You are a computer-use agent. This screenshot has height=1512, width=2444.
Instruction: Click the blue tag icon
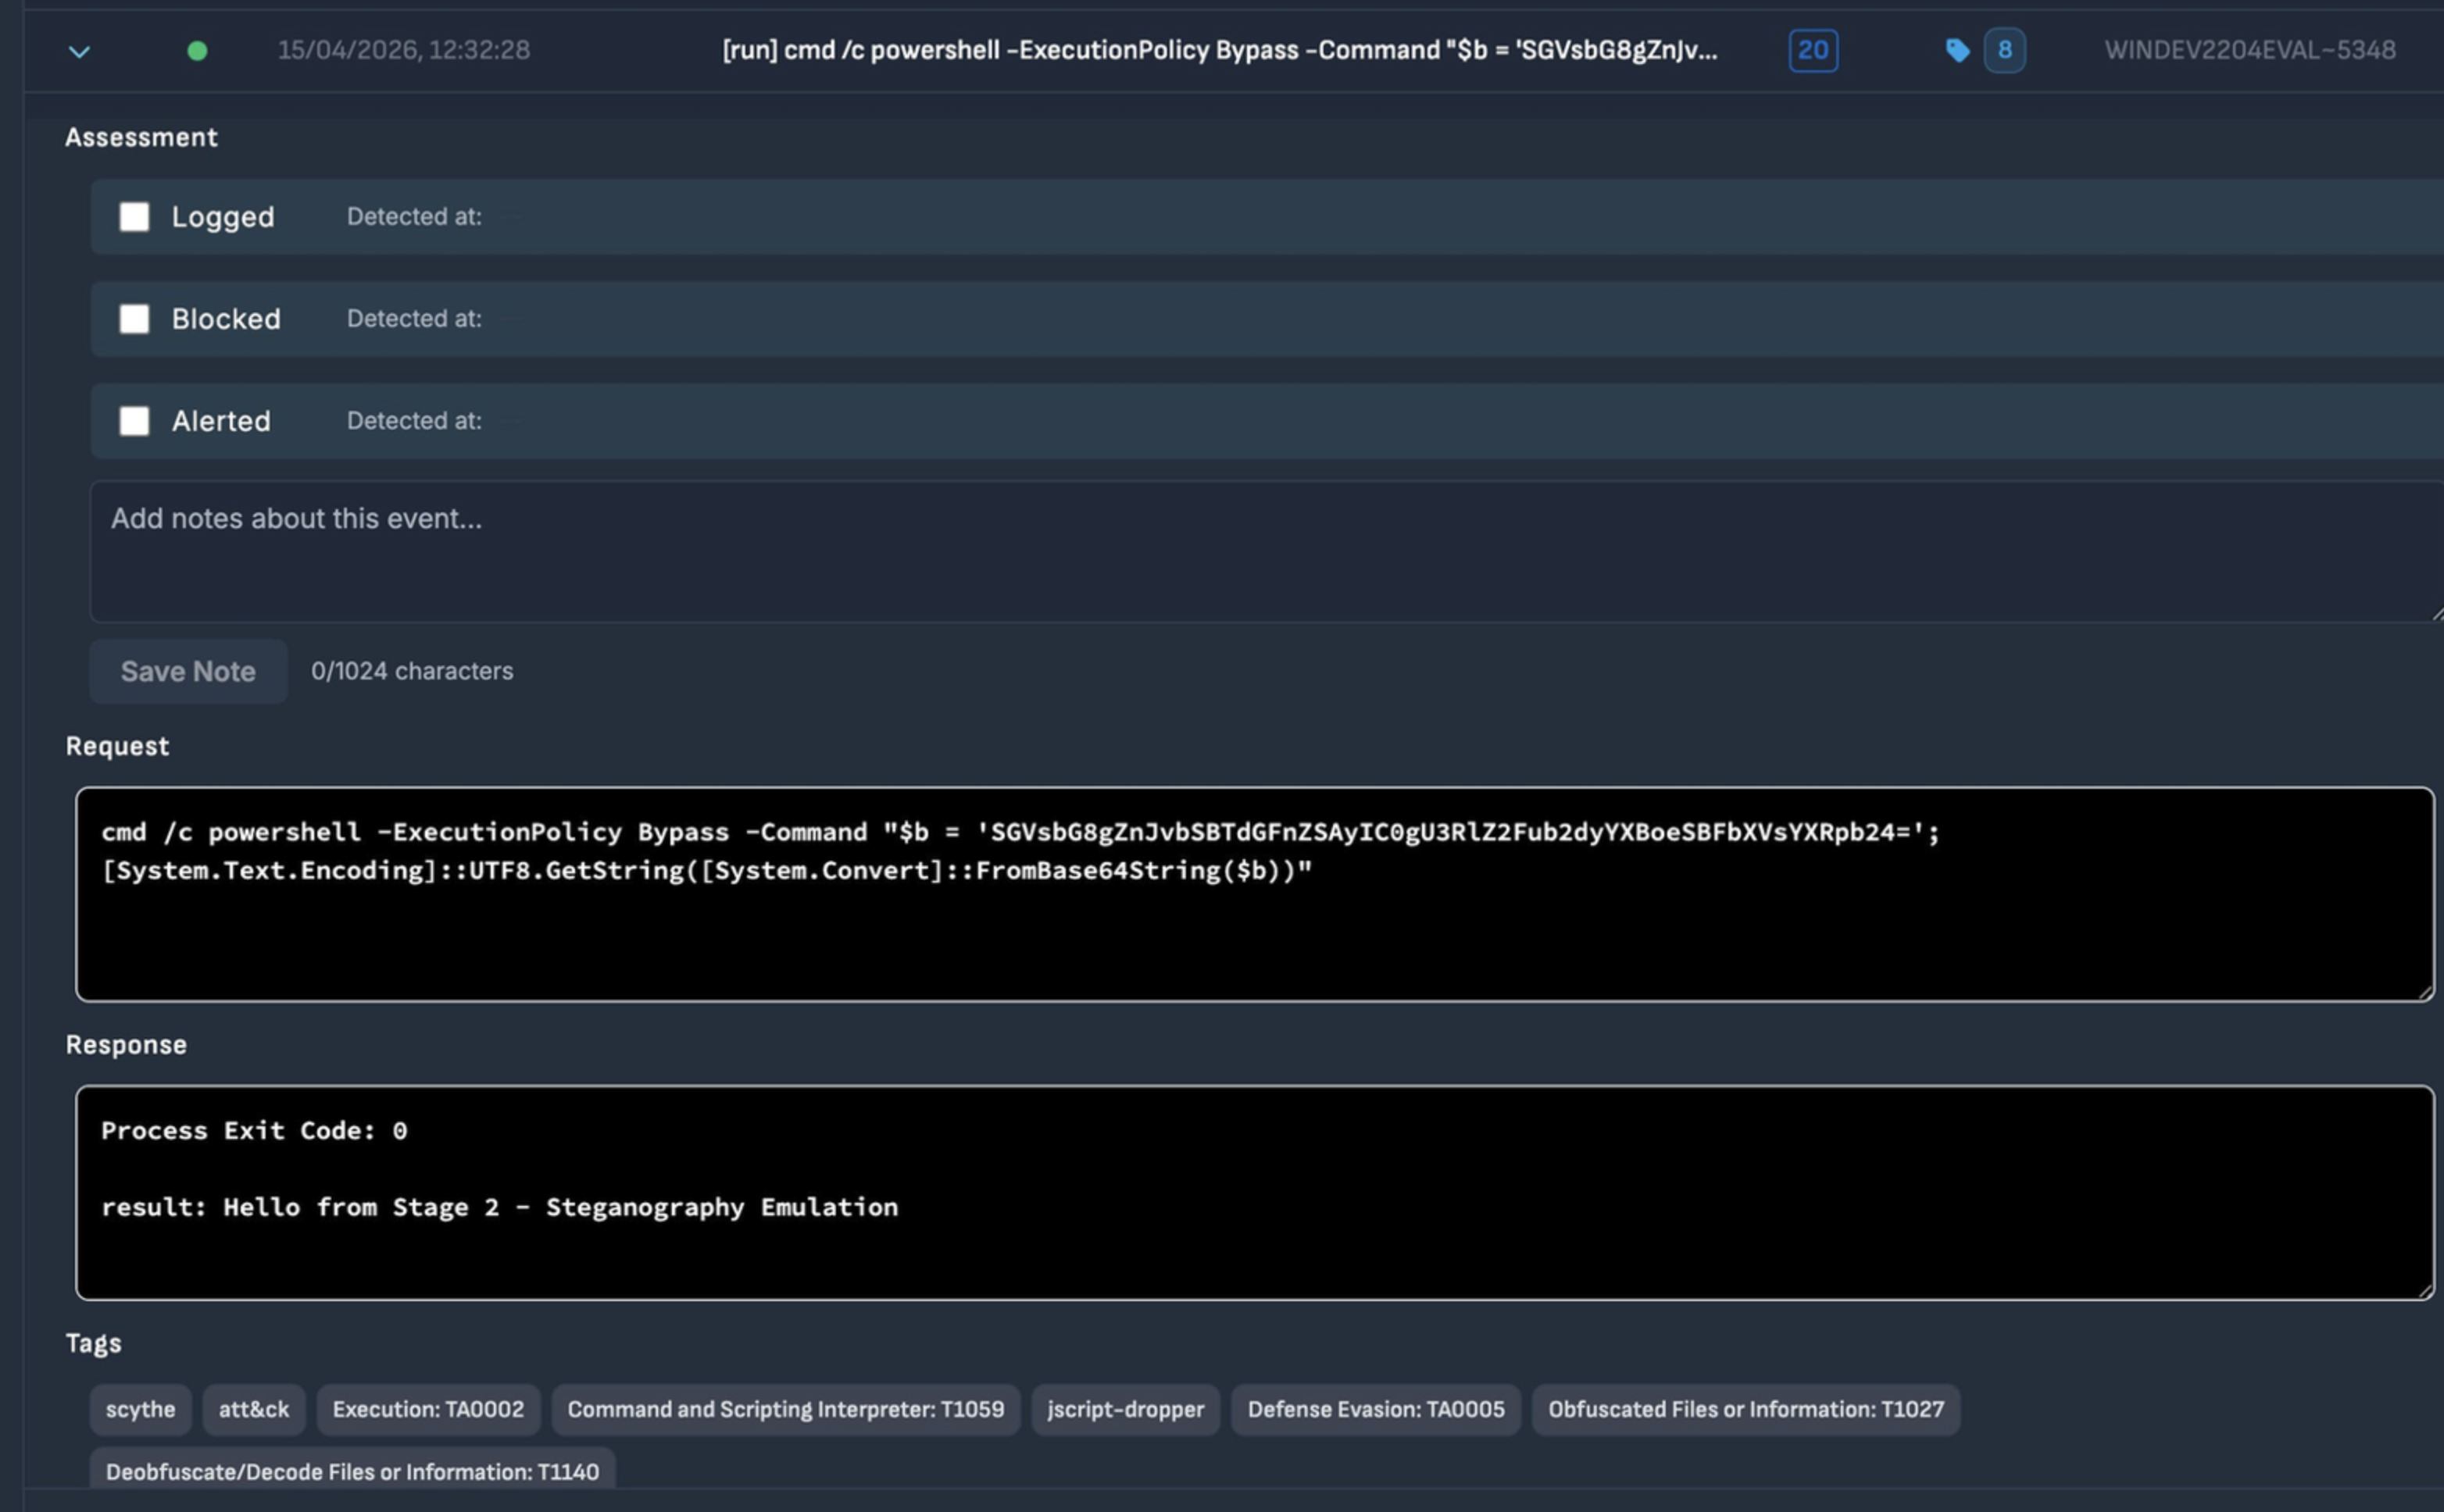(x=1956, y=51)
